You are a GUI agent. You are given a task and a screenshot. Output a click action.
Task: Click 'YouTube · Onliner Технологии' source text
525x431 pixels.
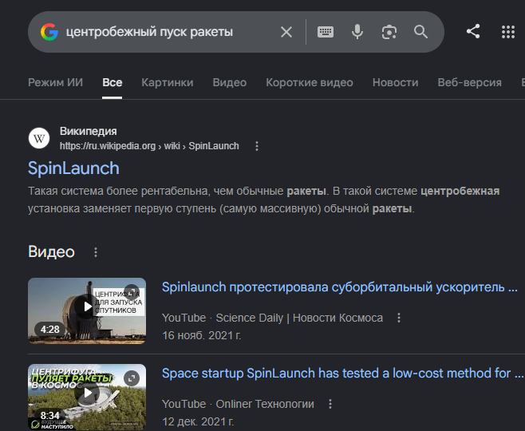[238, 404]
